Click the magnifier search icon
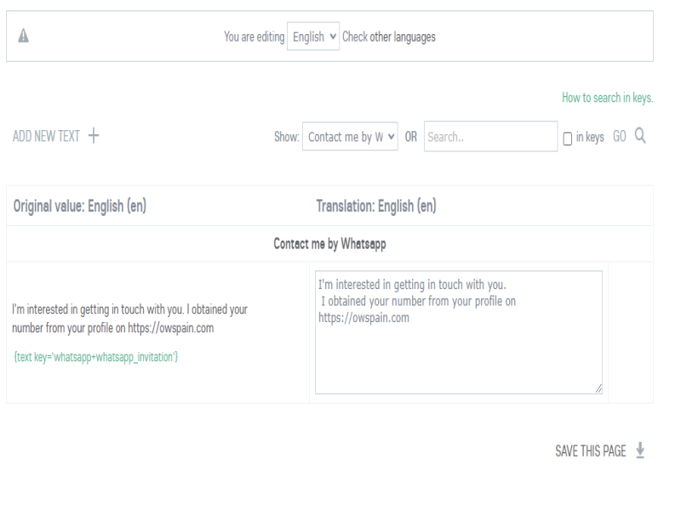This screenshot has height=510, width=681. [641, 136]
